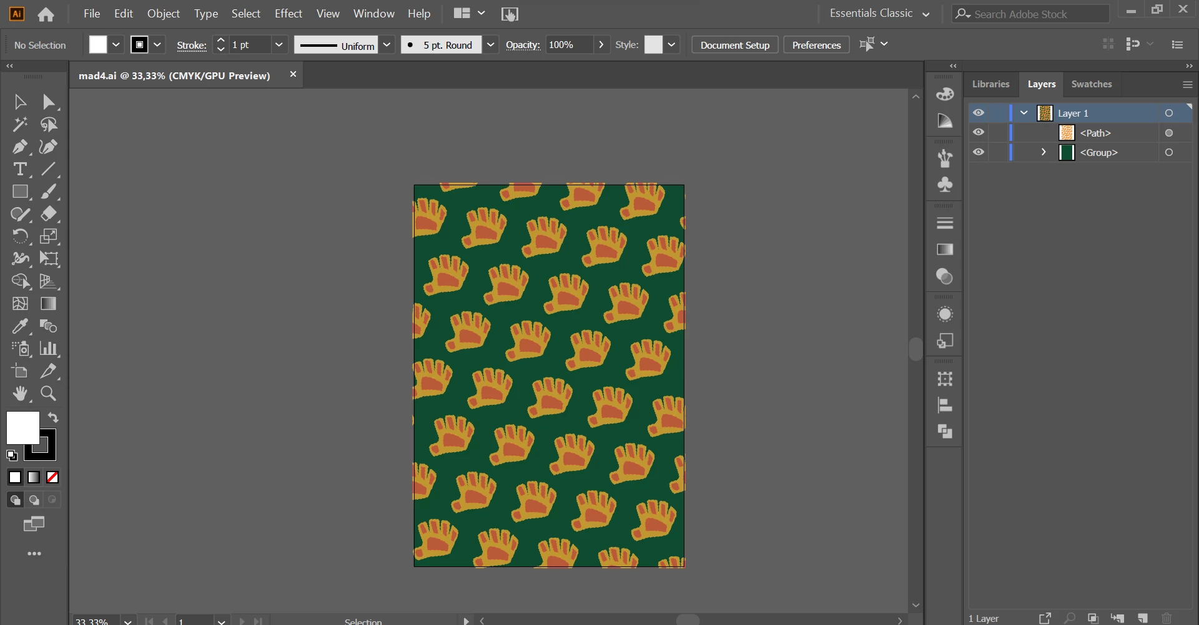Choose the Rotate tool
Screen dimensions: 1199x625
coord(20,236)
